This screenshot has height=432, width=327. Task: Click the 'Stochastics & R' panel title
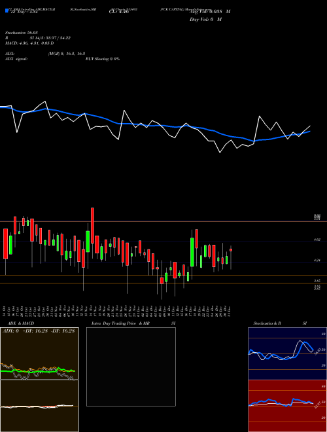coord(267,323)
